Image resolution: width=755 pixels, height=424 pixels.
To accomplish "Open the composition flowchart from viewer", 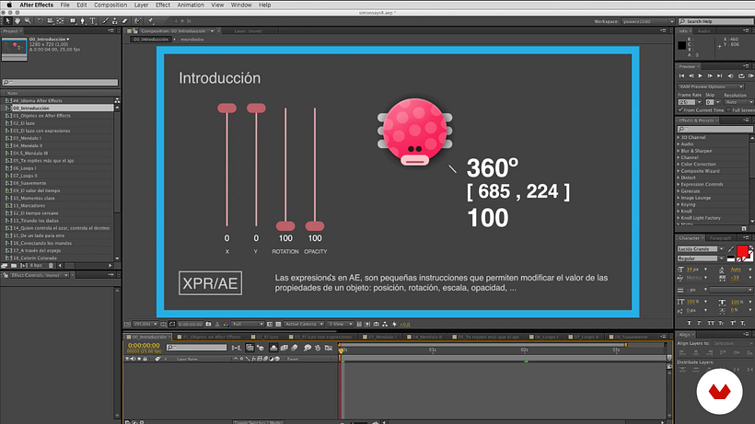I will click(385, 325).
